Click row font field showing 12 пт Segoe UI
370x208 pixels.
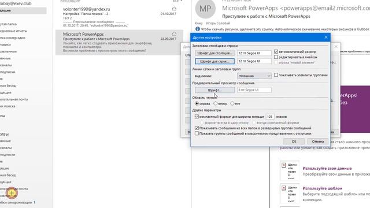click(254, 61)
